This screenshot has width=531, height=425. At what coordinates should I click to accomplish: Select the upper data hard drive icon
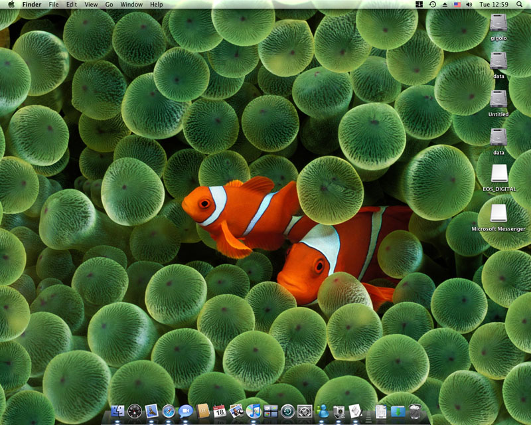point(498,61)
